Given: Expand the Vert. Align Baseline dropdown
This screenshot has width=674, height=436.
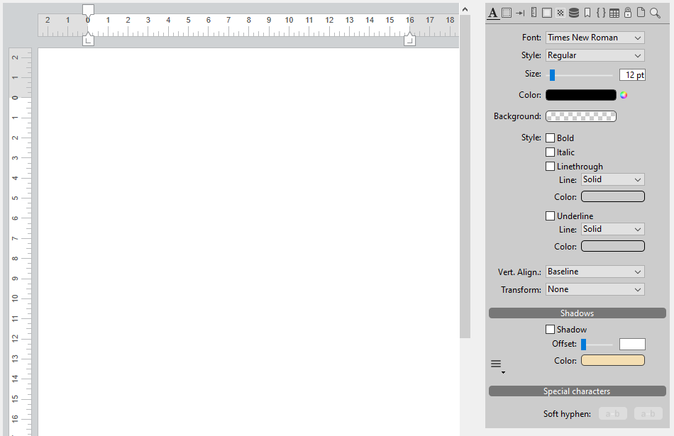Looking at the screenshot, I should pos(595,272).
